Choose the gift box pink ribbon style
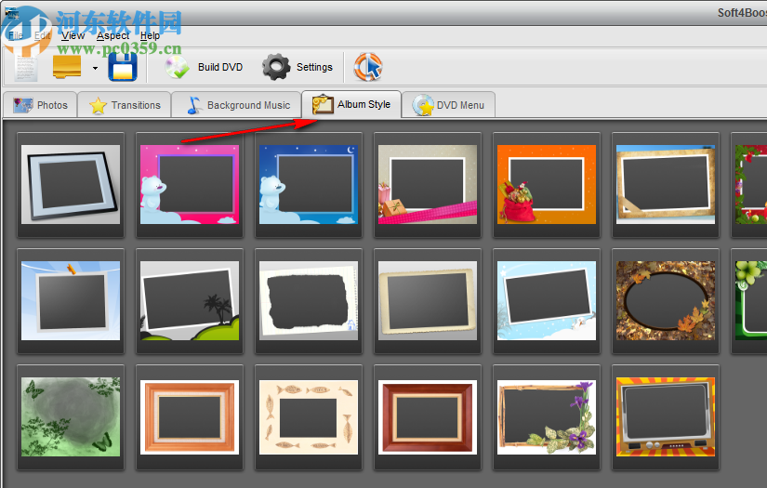This screenshot has height=488, width=767. pos(428,184)
